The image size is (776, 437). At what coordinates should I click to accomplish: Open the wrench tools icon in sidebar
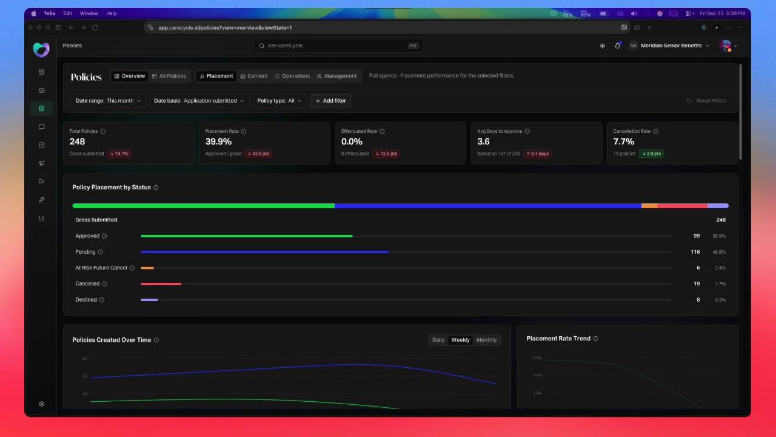click(x=42, y=200)
